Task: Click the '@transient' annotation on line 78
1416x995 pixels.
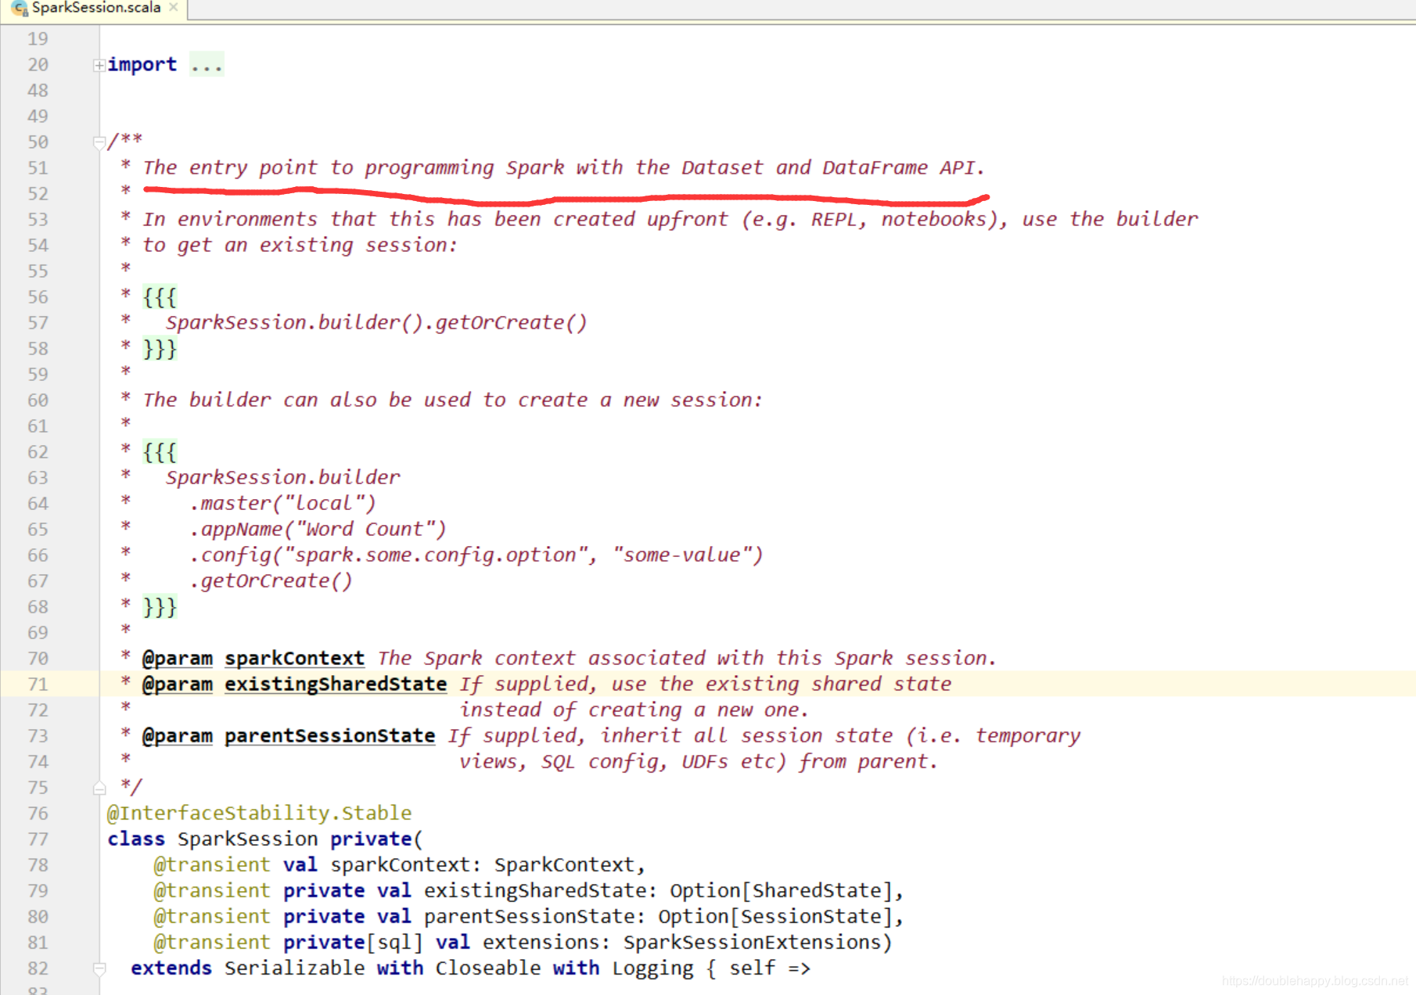Action: (x=212, y=865)
